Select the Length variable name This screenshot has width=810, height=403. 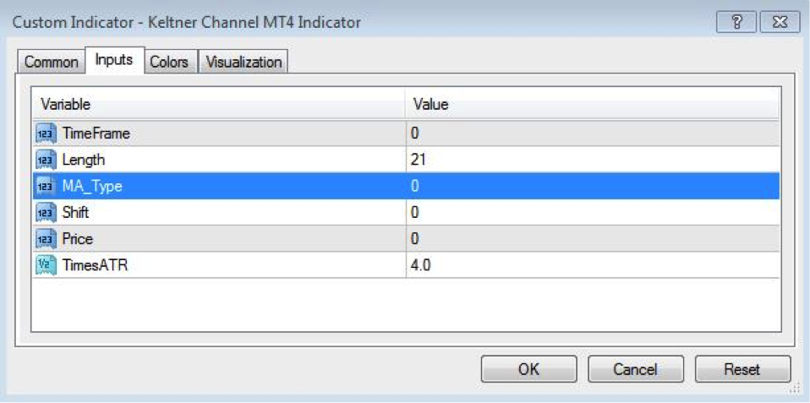pos(84,160)
